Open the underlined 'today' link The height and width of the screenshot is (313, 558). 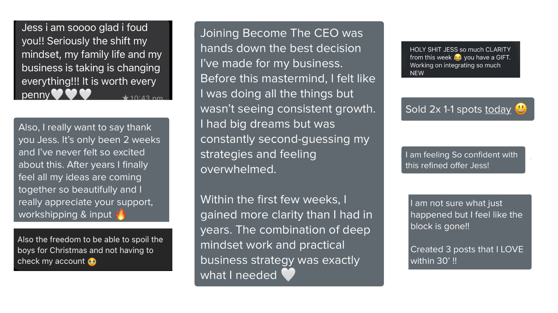pyautogui.click(x=498, y=109)
